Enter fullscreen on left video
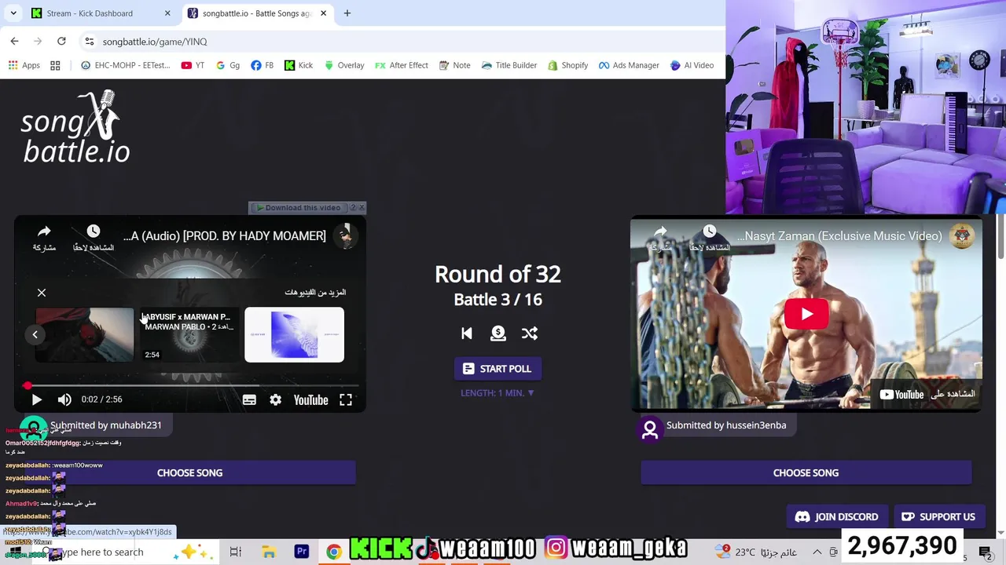 (x=346, y=399)
